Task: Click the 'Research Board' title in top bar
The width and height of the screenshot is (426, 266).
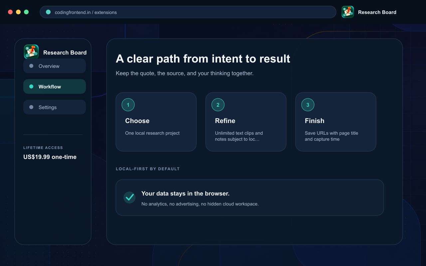Action: coord(377,12)
